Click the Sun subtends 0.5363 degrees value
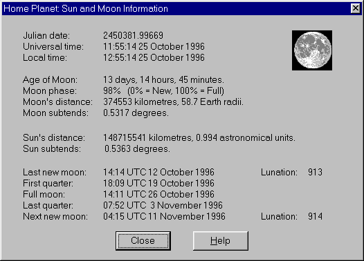Image resolution: width=364 pixels, height=261 pixels. pos(137,149)
